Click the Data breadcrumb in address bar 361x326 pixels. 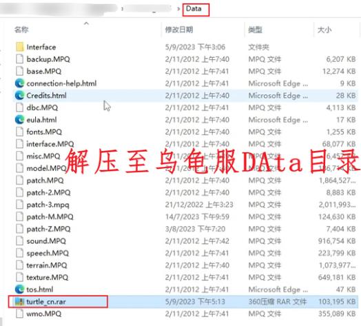coord(194,9)
